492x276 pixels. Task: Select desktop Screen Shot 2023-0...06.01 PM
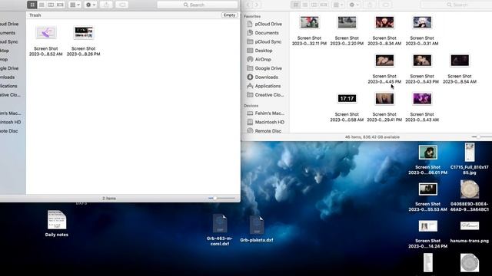[428, 159]
